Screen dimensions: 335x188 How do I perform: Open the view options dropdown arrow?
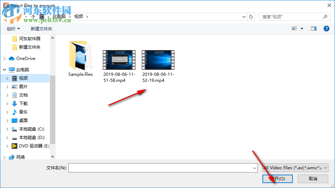[302, 29]
